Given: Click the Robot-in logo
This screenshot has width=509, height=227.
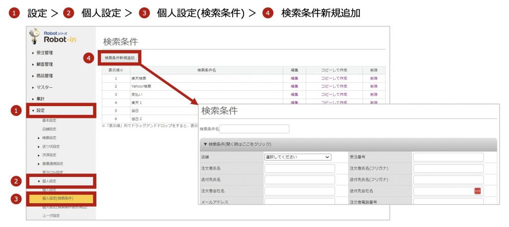Looking at the screenshot, I should (53, 36).
